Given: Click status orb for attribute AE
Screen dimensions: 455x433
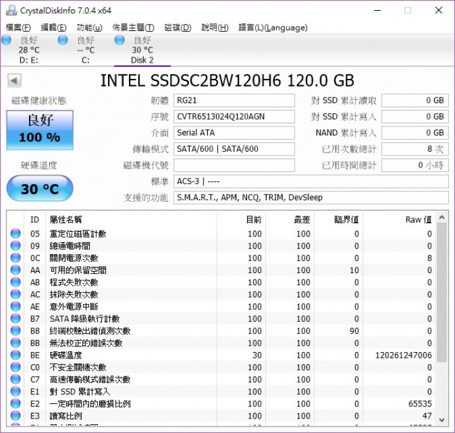Looking at the screenshot, I should pos(16,307).
